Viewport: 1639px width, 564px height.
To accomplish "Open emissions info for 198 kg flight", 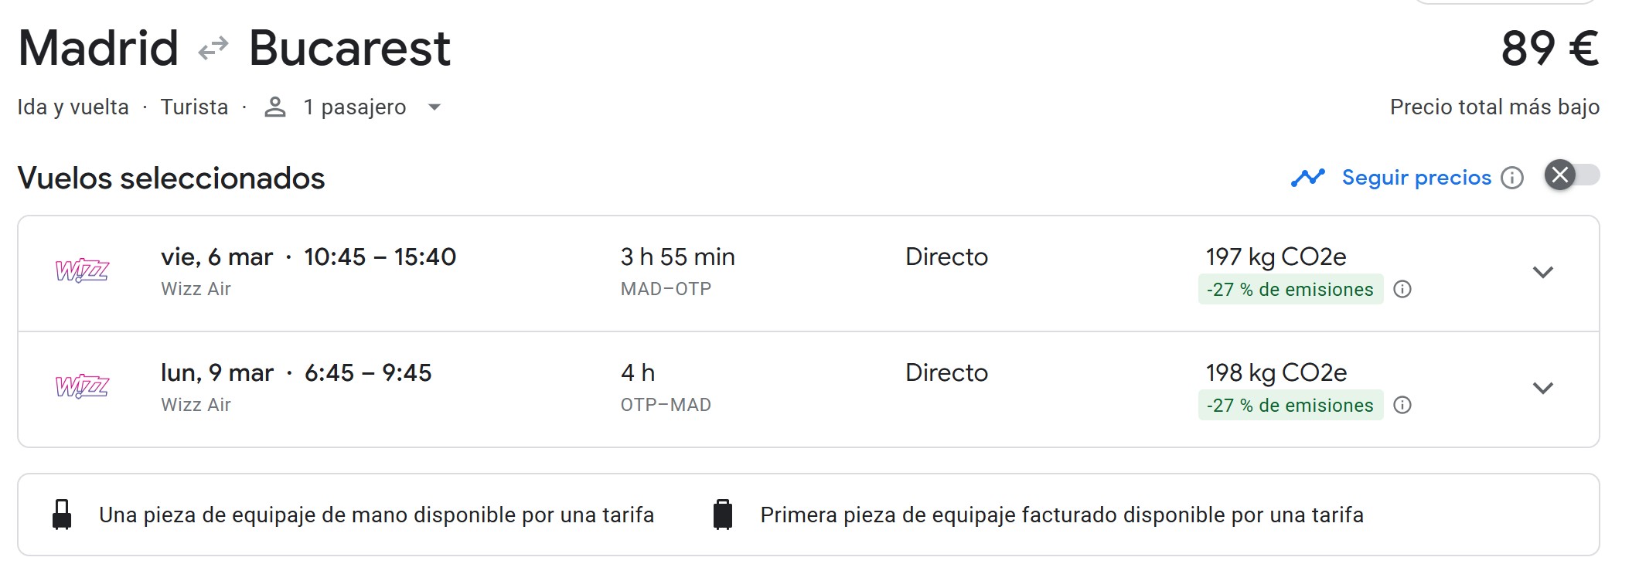I will pos(1402,406).
